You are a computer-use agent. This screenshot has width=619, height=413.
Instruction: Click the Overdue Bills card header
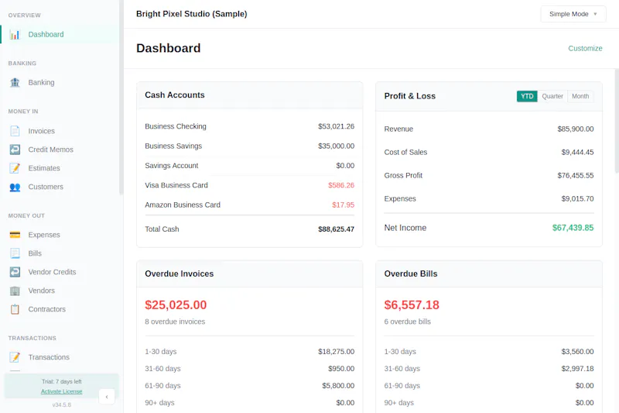click(489, 274)
